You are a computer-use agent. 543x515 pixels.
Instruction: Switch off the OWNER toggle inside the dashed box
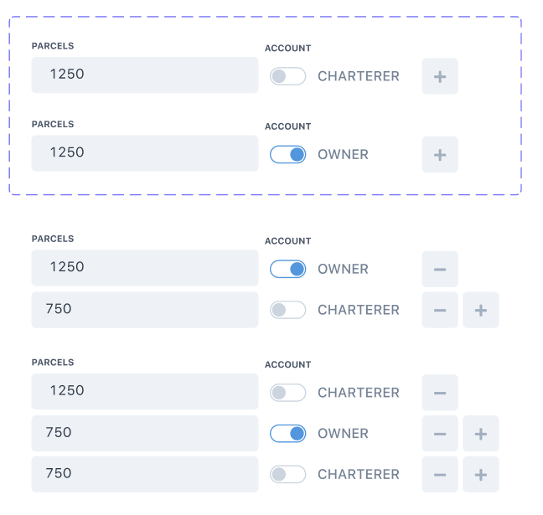pos(288,154)
